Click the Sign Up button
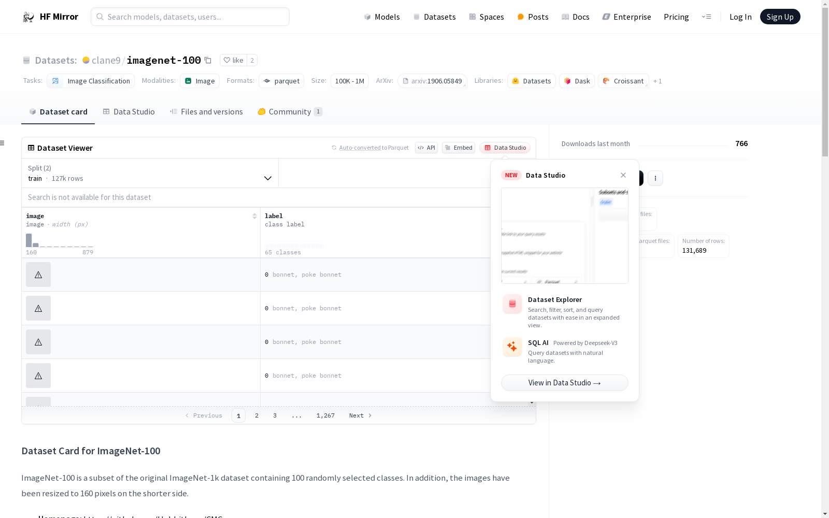This screenshot has width=829, height=518. (780, 17)
